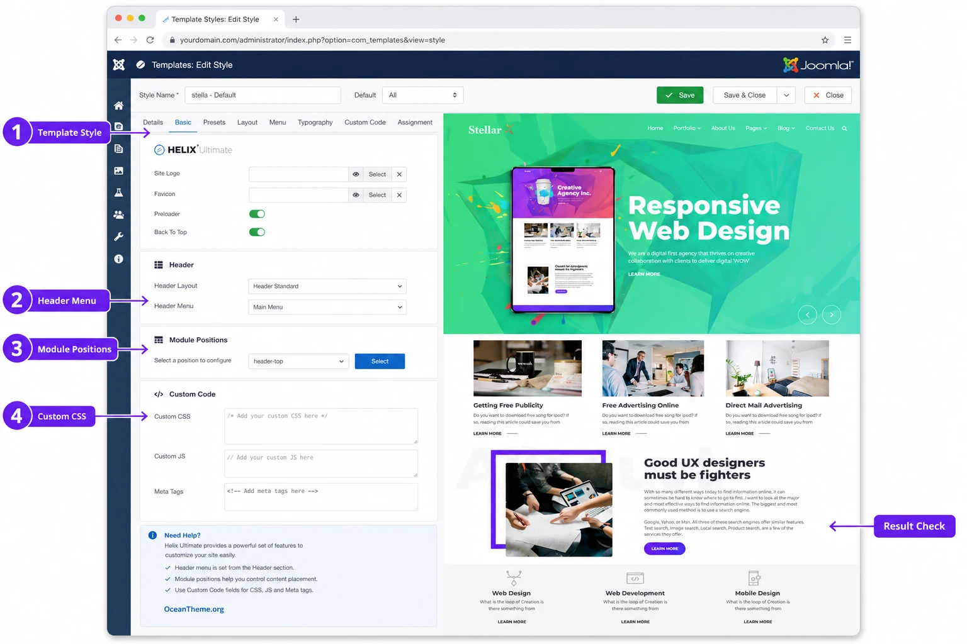Reload the page with refresh icon
The image size is (967, 644).
(150, 40)
